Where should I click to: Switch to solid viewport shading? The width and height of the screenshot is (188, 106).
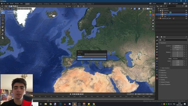[x=148, y=9]
